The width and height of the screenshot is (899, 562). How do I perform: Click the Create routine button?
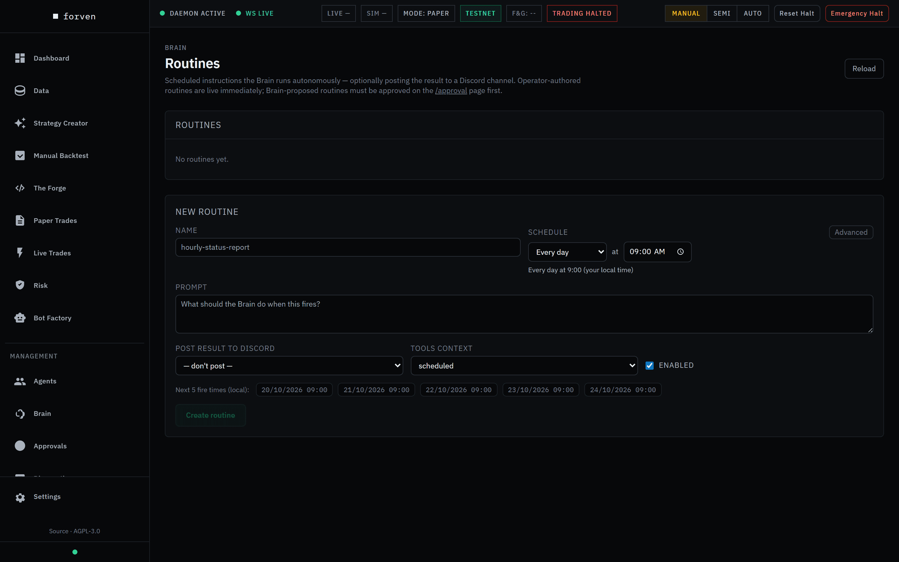[x=211, y=415]
